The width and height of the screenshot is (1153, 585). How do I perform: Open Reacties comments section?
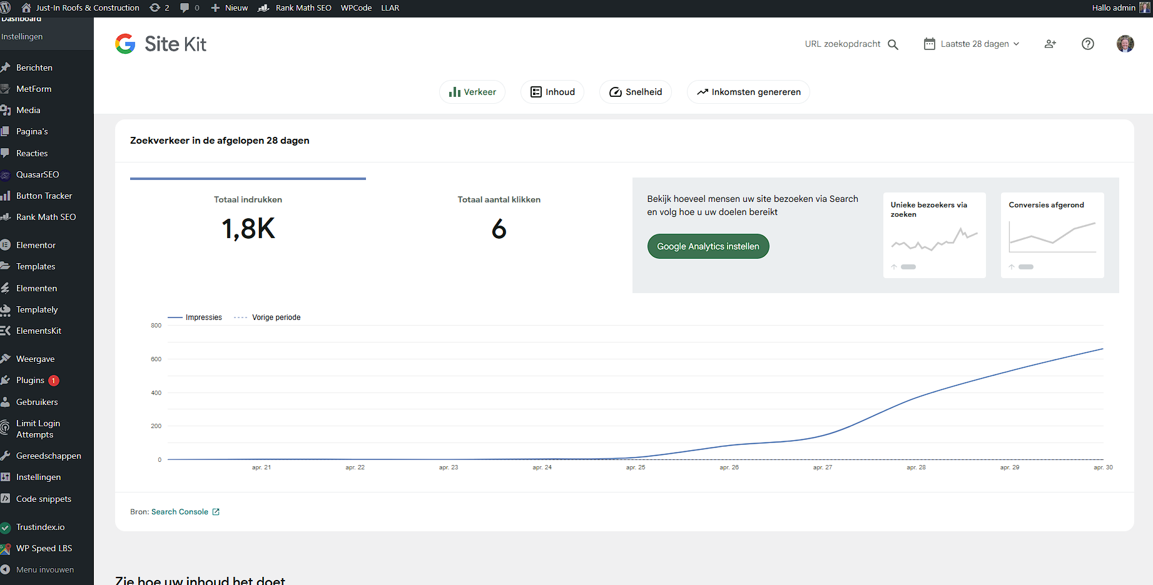click(x=32, y=153)
